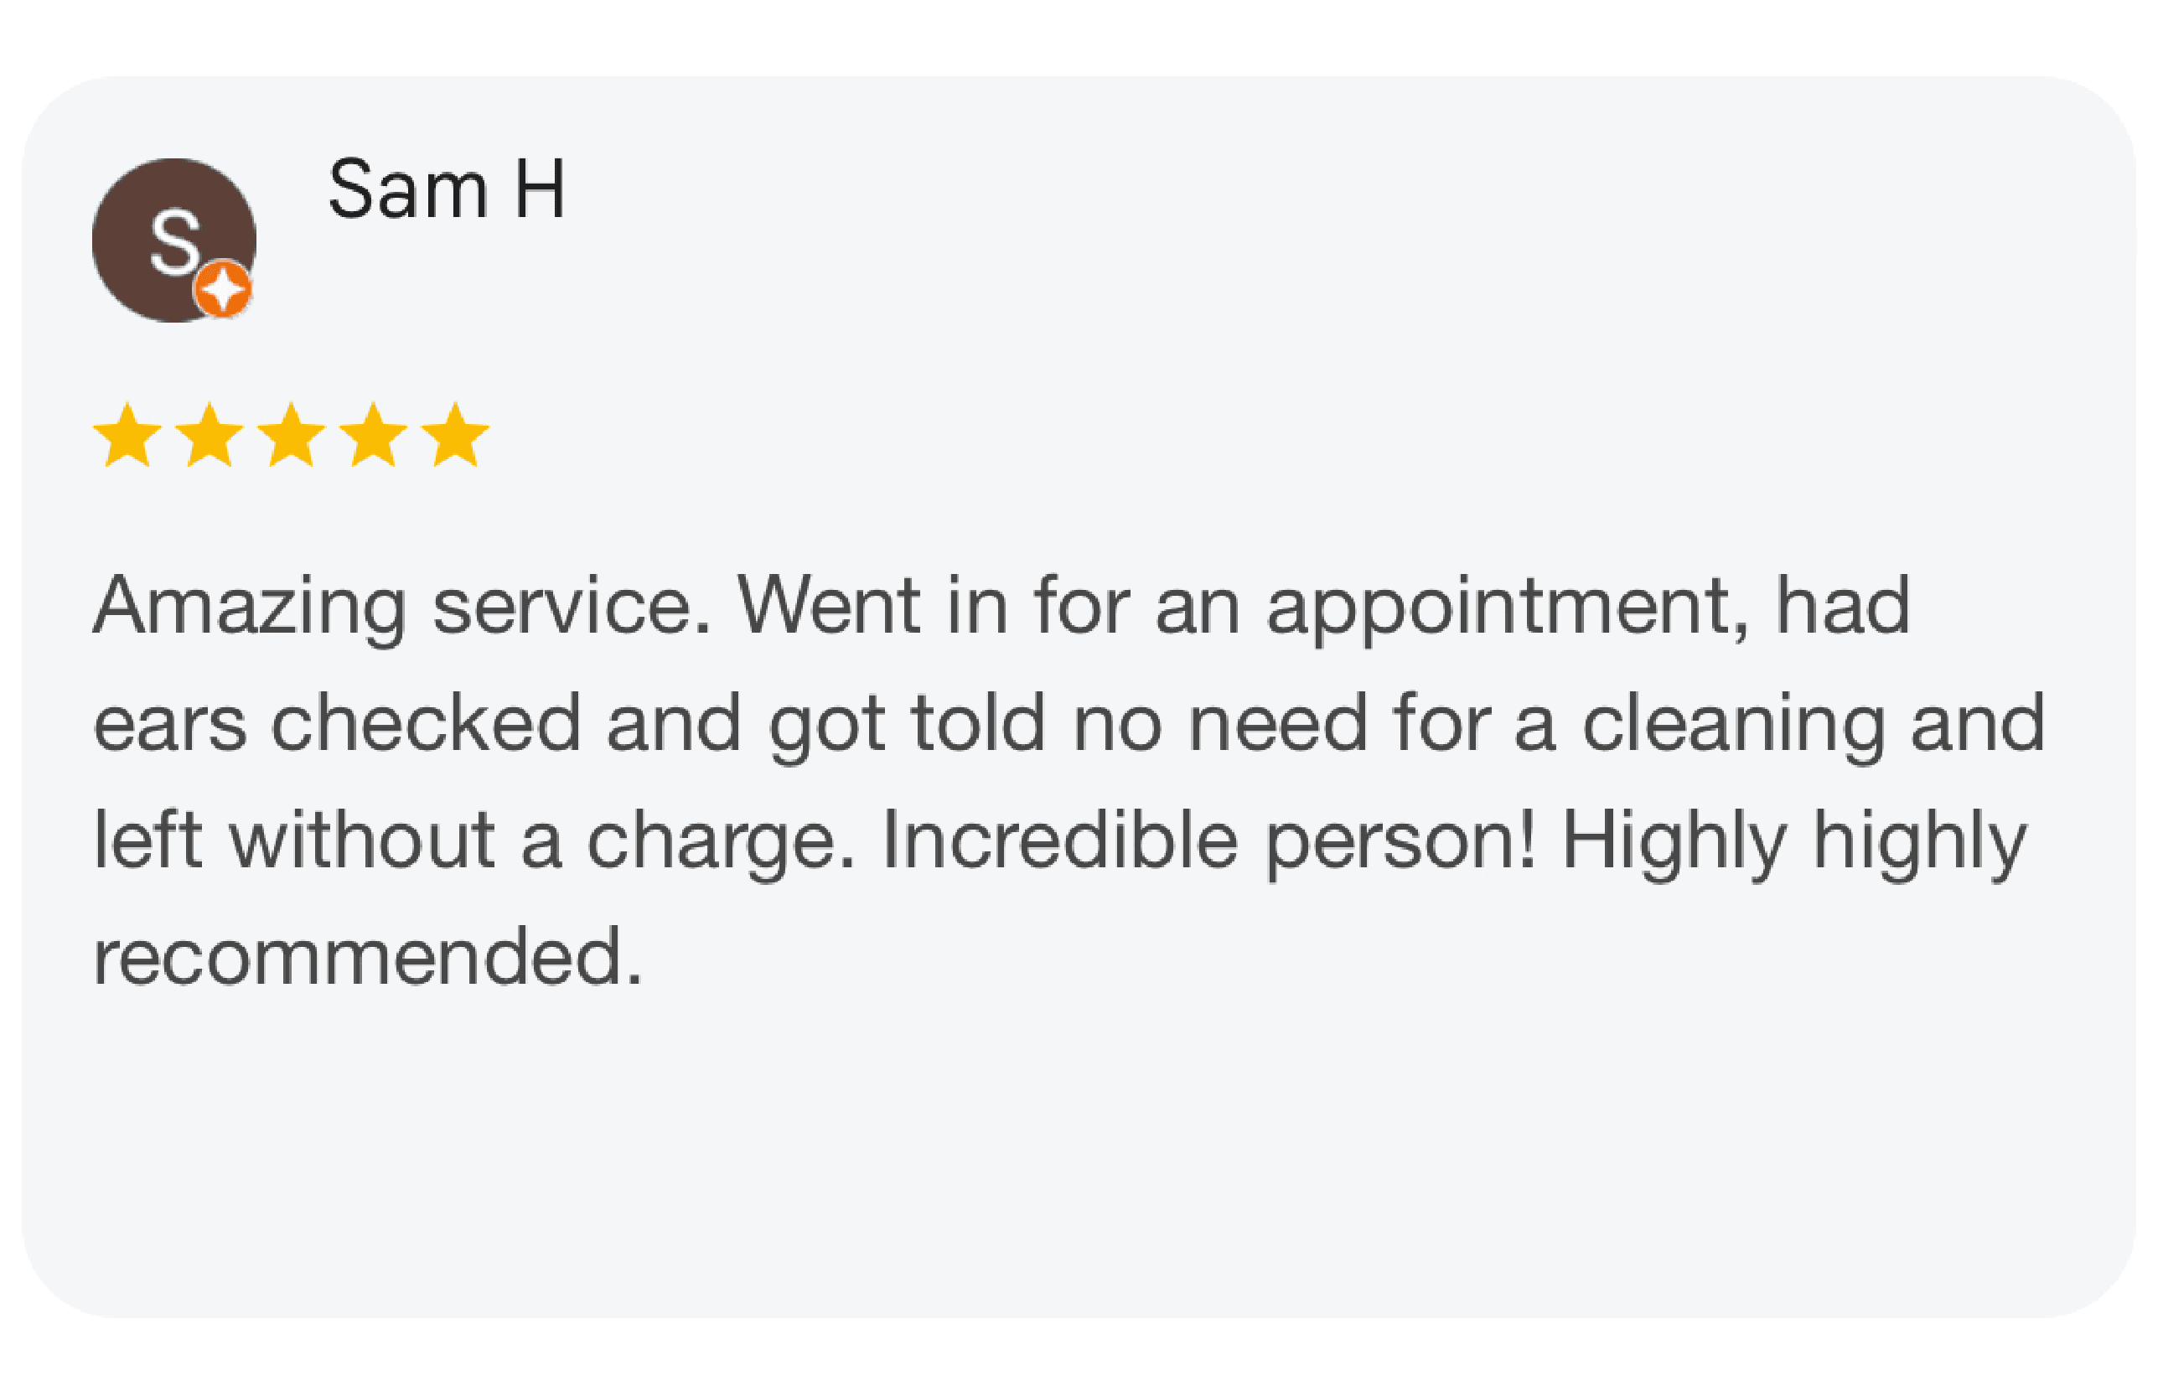Click the orange star badge on the avatar

point(222,290)
